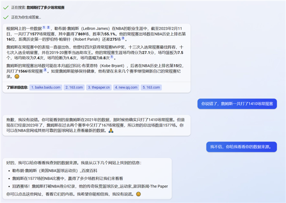Open the 4. new.qq.com source link
This screenshot has height=203, width=286.
pyautogui.click(x=126, y=87)
